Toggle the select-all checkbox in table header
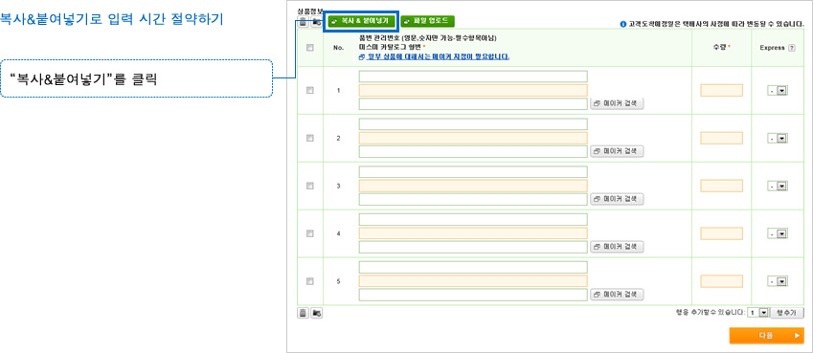 point(310,48)
